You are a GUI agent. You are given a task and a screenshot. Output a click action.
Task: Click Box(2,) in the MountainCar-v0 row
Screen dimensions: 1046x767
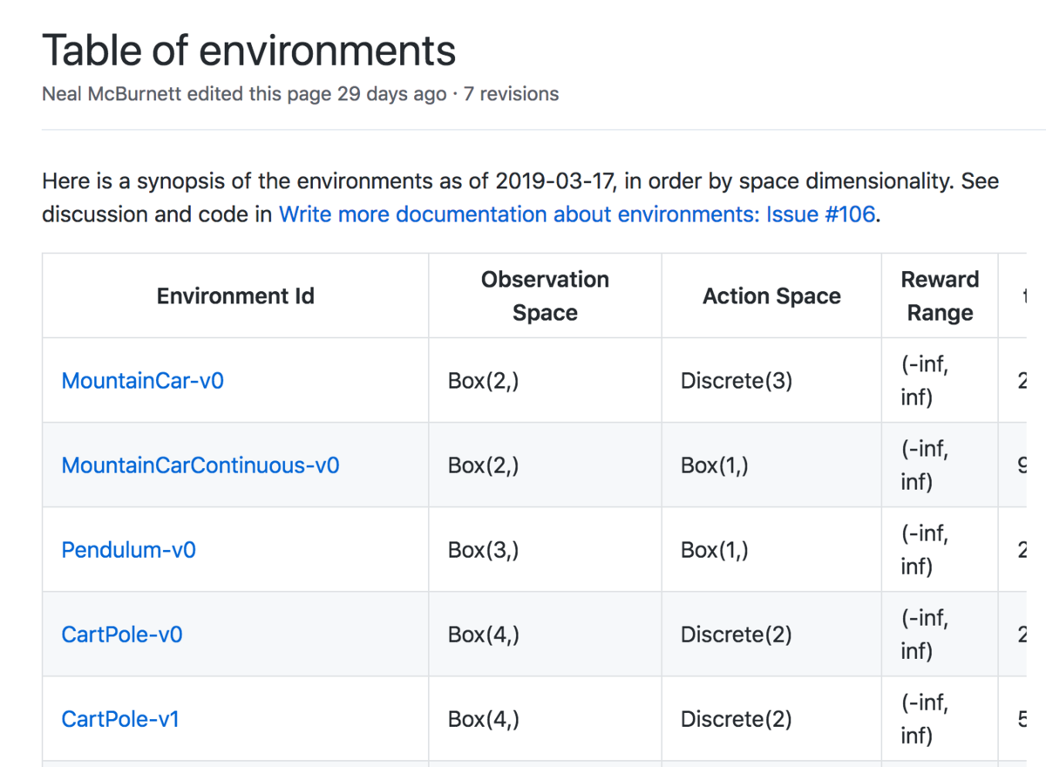[x=484, y=381]
